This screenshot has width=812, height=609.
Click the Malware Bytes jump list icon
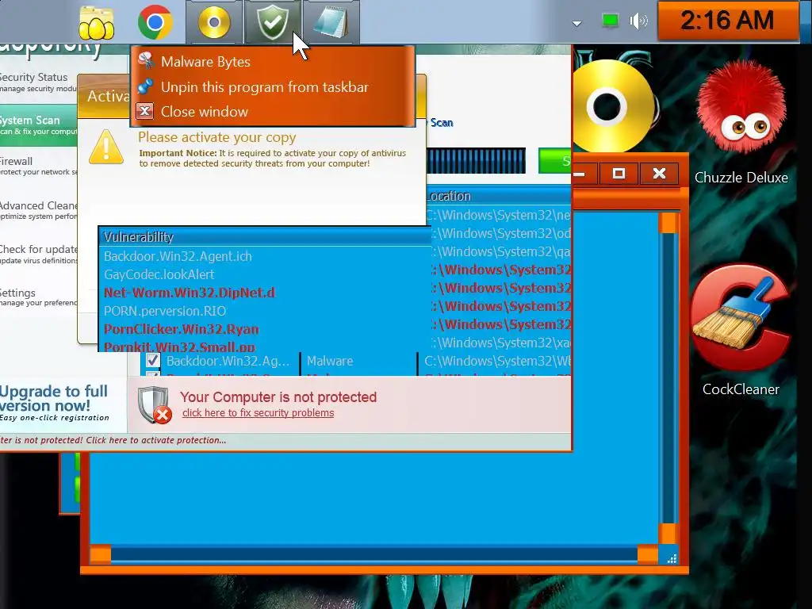(x=146, y=61)
